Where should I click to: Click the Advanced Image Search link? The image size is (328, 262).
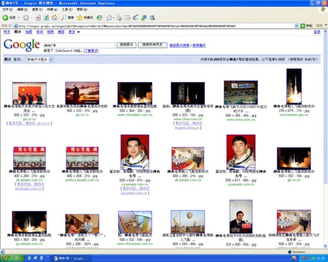pos(180,45)
